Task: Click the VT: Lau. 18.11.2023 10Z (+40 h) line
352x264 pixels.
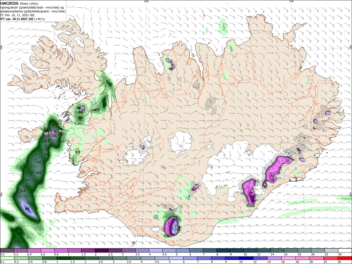Action: (x=23, y=19)
